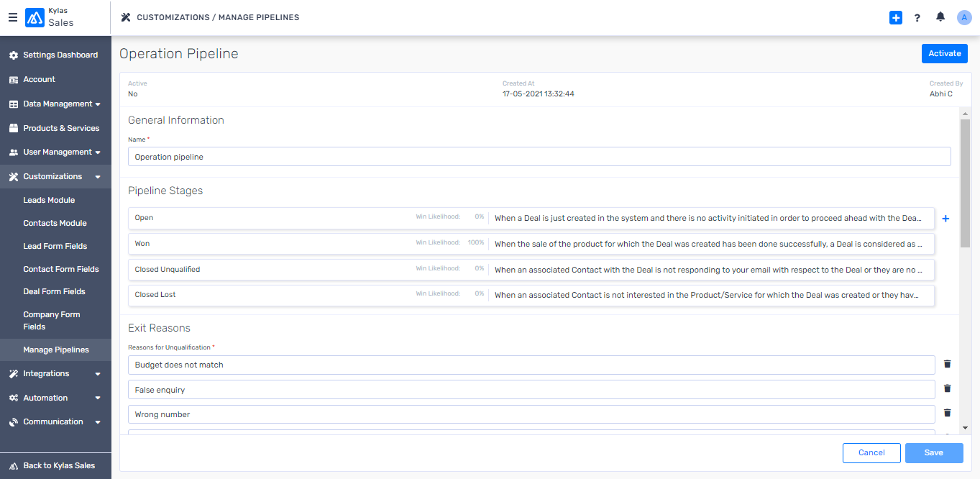Screen dimensions: 980x479
Task: Open Settings Dashboard
Action: (60, 55)
